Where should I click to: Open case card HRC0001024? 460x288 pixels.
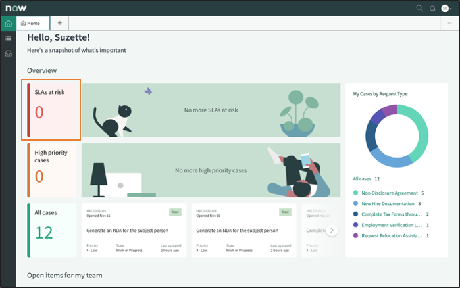coord(243,230)
